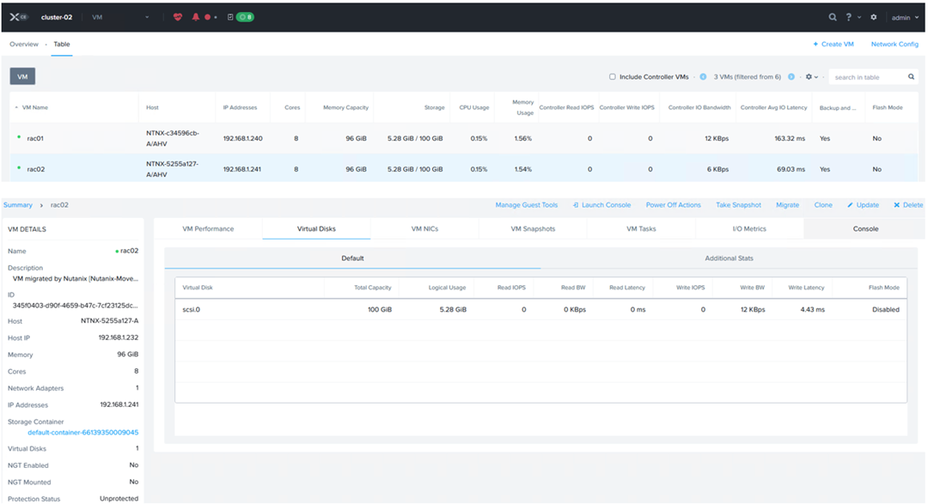Open the alerts bell icon

tap(196, 17)
